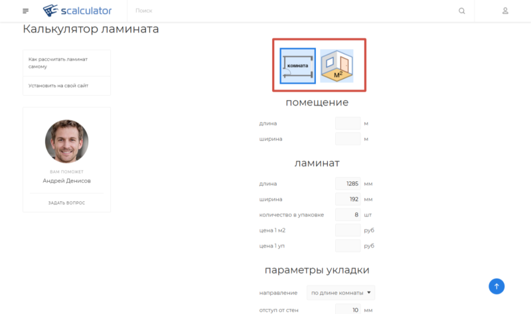Click the search magnifier icon

point(461,11)
